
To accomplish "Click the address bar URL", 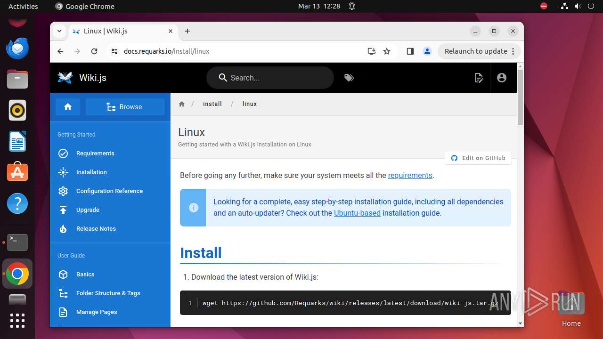I will point(166,51).
